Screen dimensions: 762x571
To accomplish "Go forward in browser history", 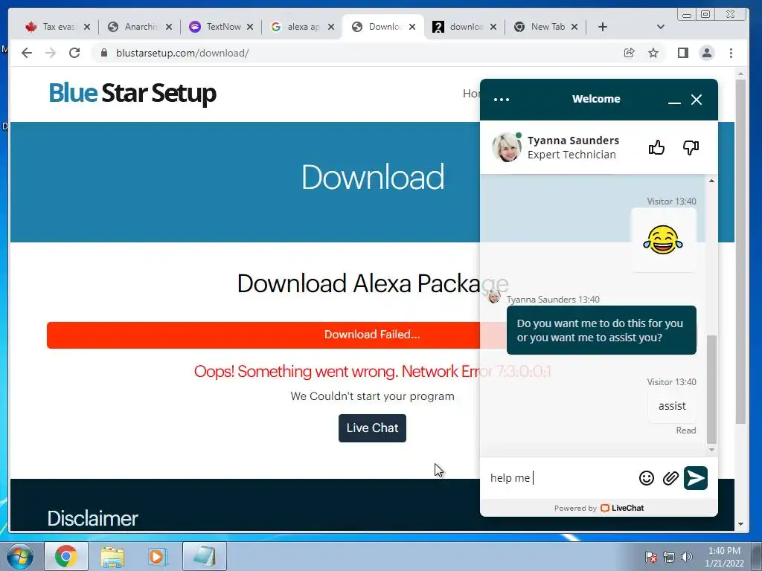I will coord(51,53).
